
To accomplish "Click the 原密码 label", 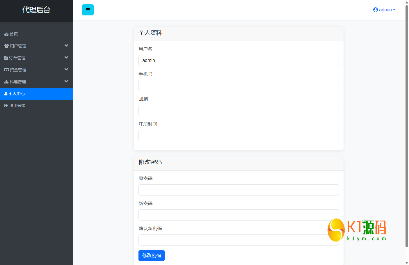I will [145, 179].
